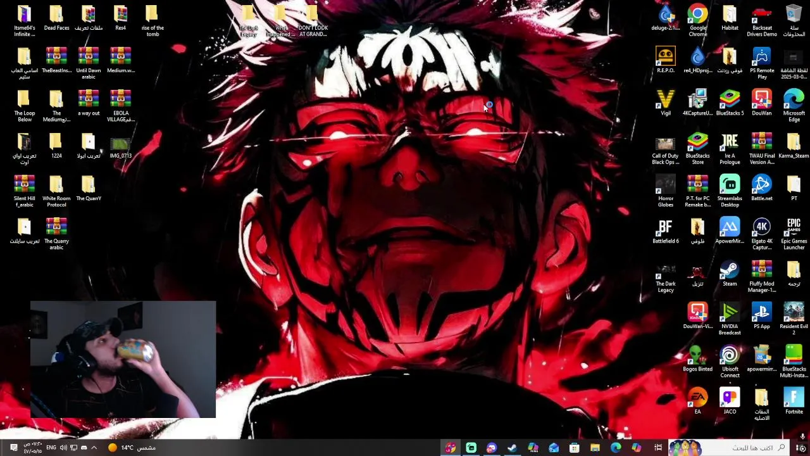This screenshot has width=810, height=456.
Task: Open the volume control in tray
Action: click(x=63, y=448)
